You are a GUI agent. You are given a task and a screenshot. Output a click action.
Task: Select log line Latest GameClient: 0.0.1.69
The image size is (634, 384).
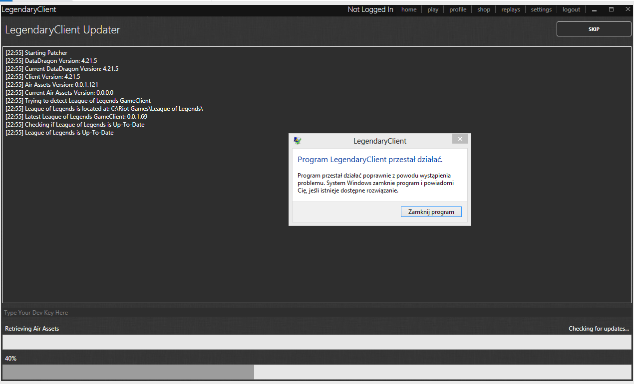tap(76, 117)
